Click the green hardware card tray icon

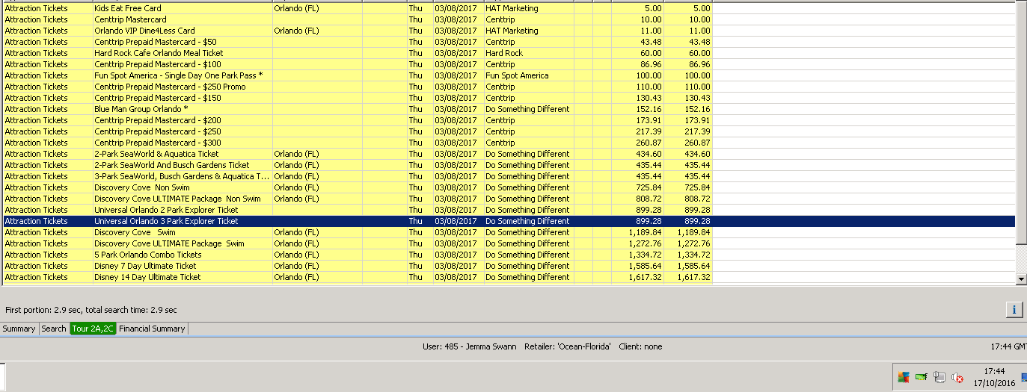[x=922, y=377]
